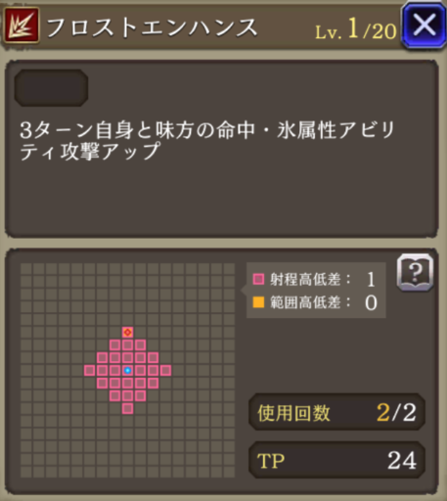Click the red diamond marker tile at the grid top
The height and width of the screenshot is (501, 447).
coord(127,332)
